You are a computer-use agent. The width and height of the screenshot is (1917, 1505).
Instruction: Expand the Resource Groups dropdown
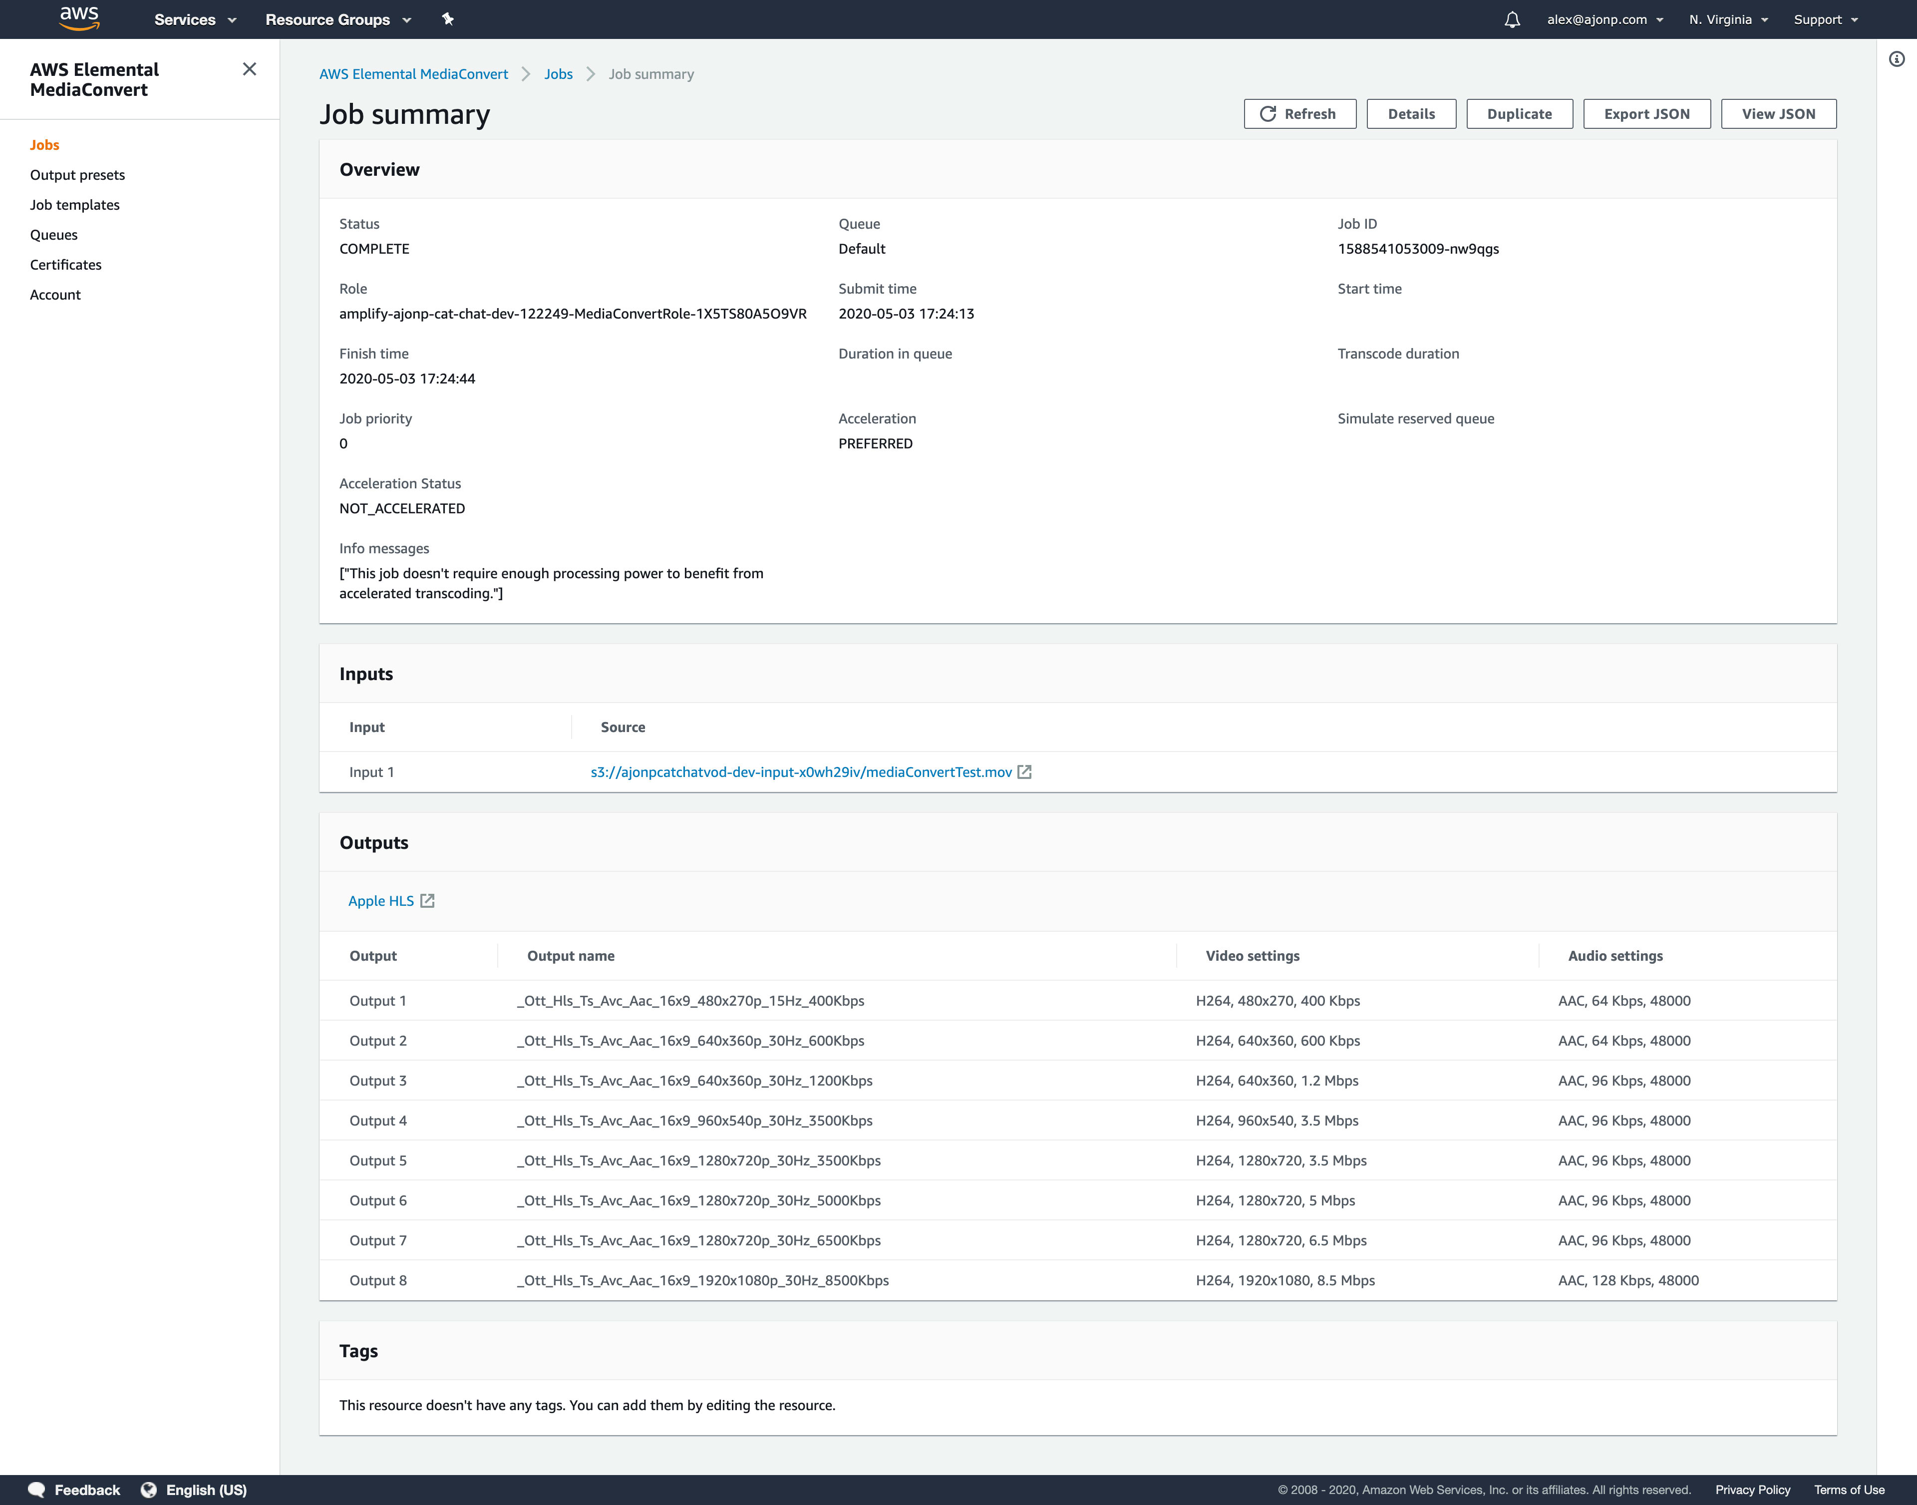pyautogui.click(x=338, y=19)
